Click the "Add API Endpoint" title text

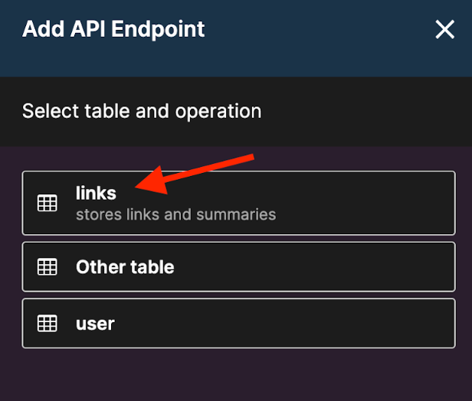tap(113, 29)
